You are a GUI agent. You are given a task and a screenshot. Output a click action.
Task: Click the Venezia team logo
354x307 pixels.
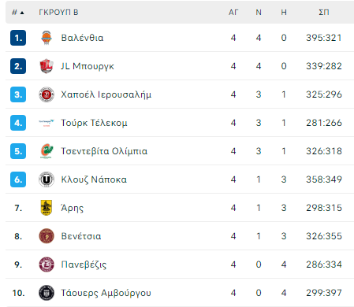tap(47, 236)
